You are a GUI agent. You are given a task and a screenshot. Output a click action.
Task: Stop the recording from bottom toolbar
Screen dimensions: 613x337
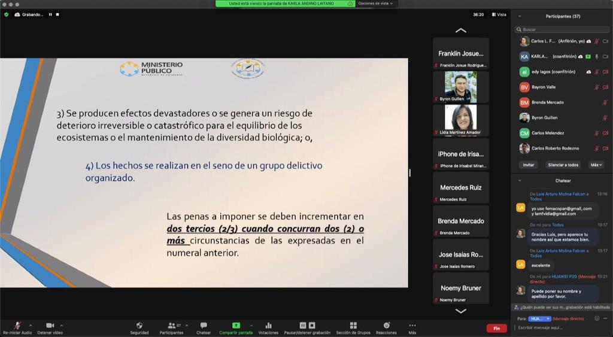tap(311, 325)
